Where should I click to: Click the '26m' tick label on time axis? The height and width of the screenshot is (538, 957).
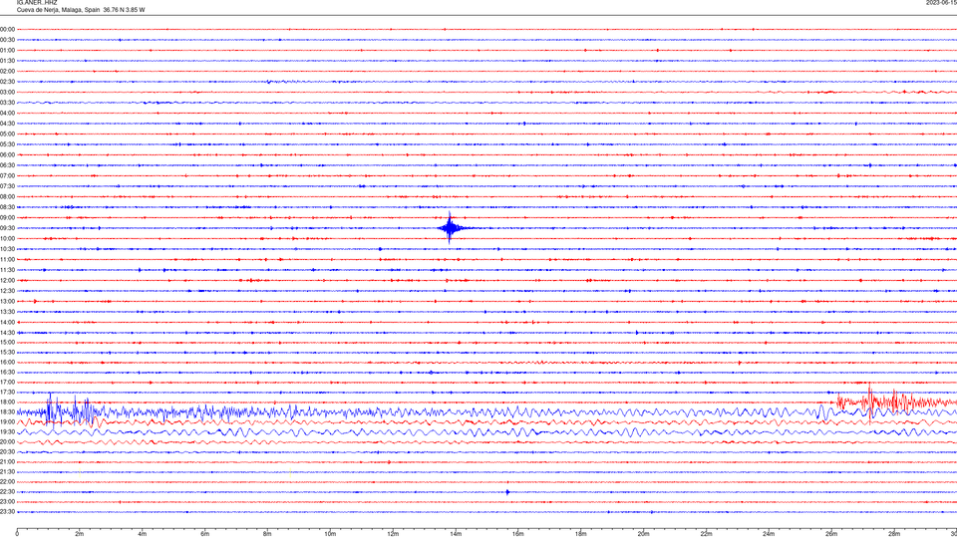pos(831,534)
